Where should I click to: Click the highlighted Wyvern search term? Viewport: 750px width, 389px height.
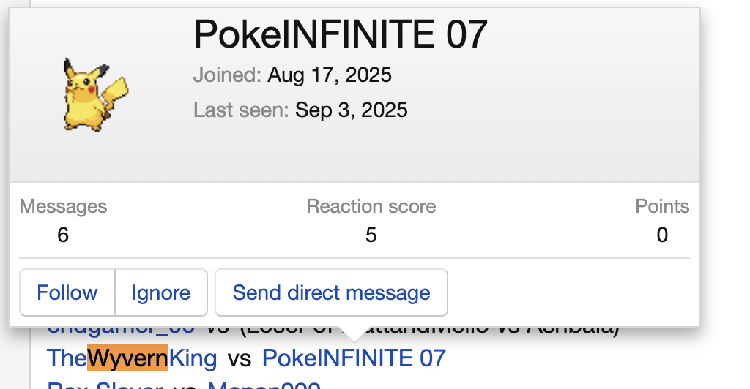pos(128,358)
